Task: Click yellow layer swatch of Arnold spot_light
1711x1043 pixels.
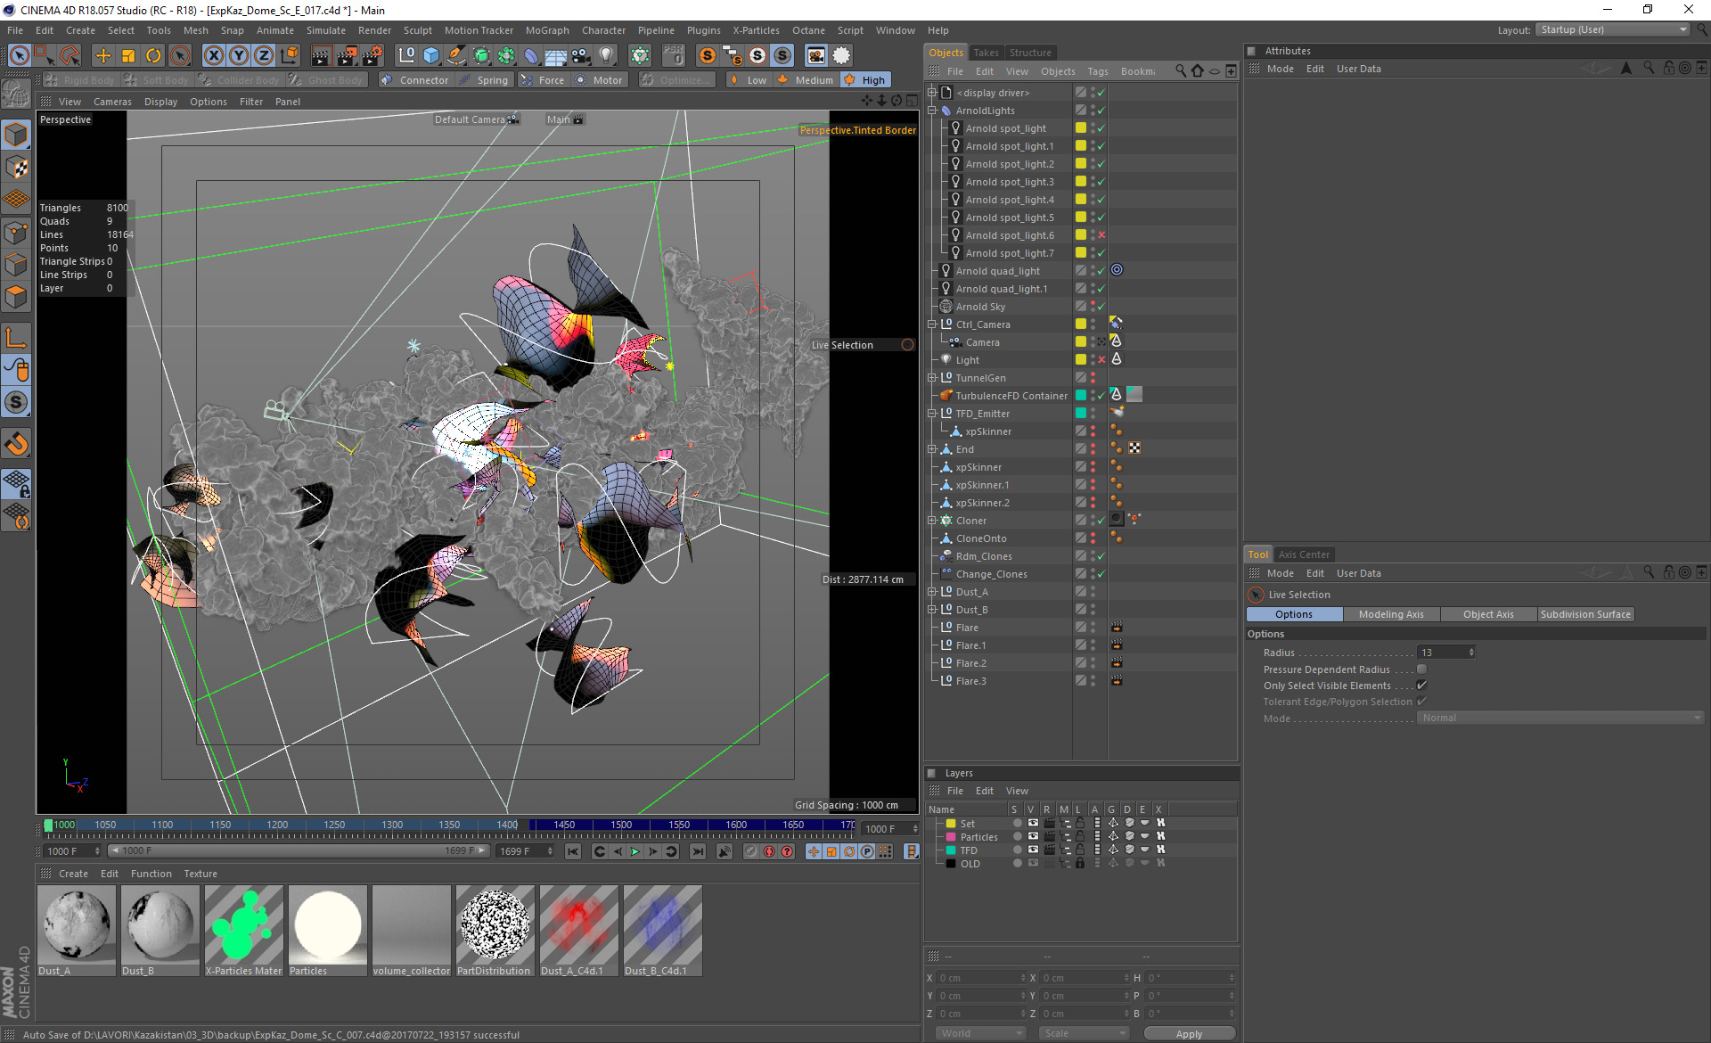Action: pyautogui.click(x=1081, y=128)
